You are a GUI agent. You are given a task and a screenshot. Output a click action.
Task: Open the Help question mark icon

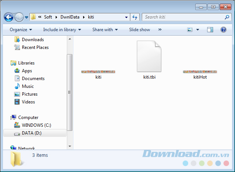tap(223, 30)
